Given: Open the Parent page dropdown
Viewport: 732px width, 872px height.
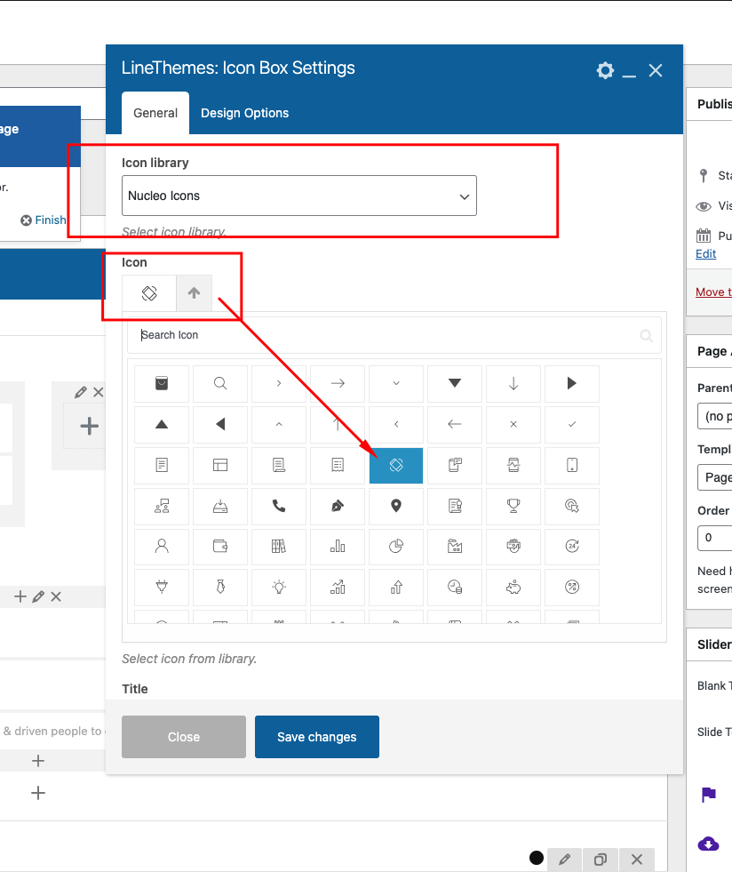Looking at the screenshot, I should [715, 416].
